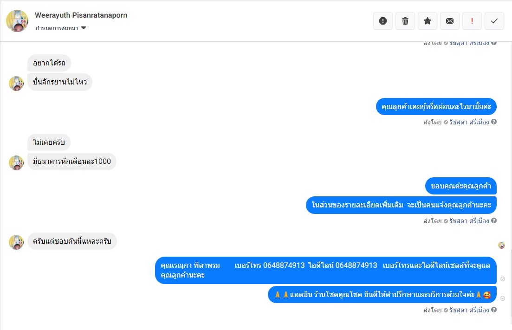Click help icon beside sender name under loan question
512x330 pixels.
pos(494,122)
